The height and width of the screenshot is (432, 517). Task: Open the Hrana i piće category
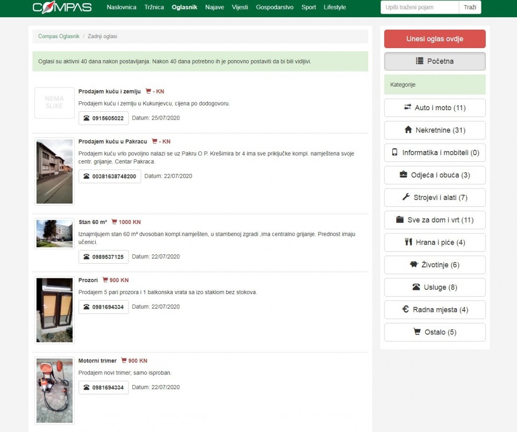point(434,242)
